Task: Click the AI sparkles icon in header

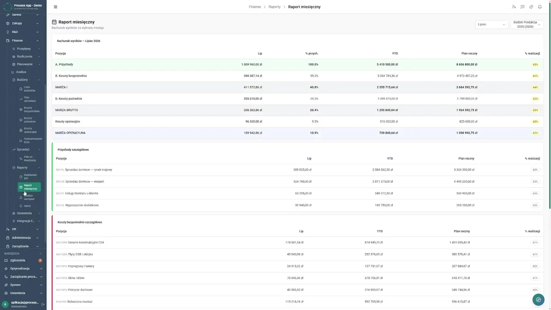Action: pyautogui.click(x=531, y=7)
